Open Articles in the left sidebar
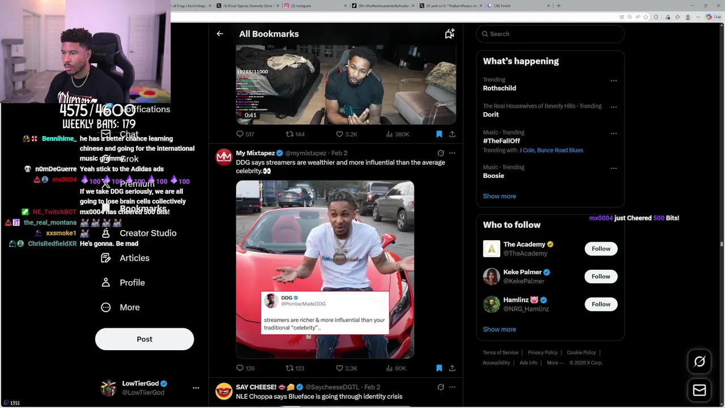725x408 pixels. [x=125, y=258]
